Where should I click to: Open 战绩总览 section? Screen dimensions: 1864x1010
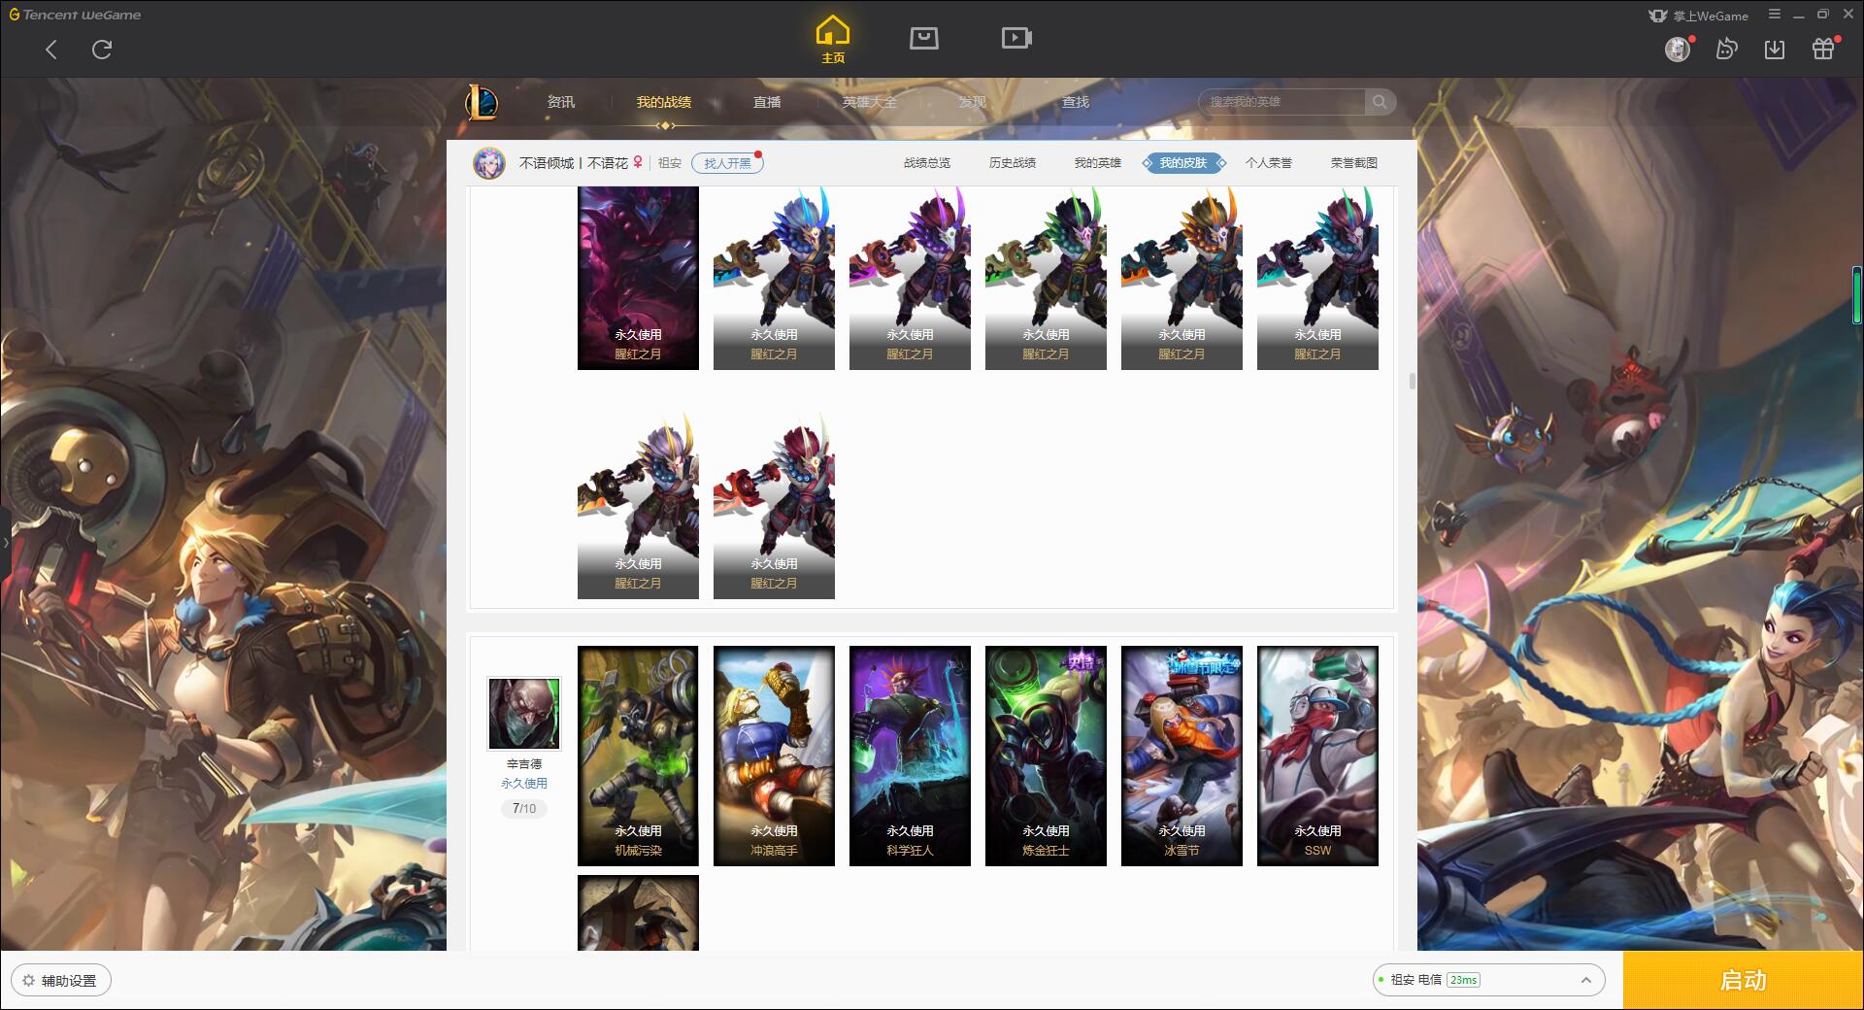pyautogui.click(x=927, y=163)
